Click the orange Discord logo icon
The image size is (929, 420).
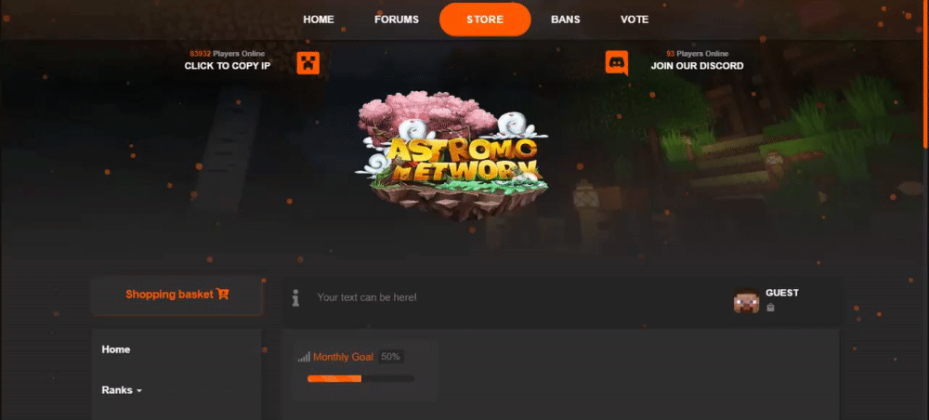617,63
